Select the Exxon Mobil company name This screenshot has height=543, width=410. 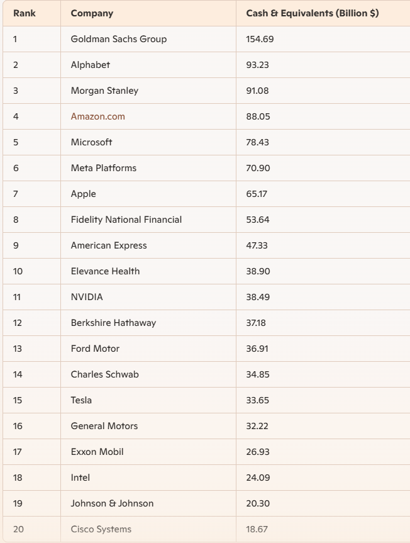97,452
